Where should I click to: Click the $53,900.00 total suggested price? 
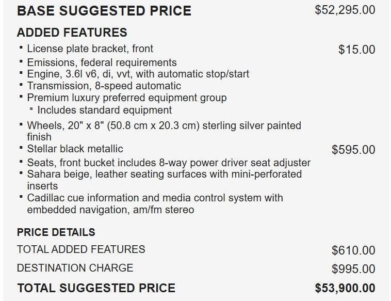[x=345, y=288]
